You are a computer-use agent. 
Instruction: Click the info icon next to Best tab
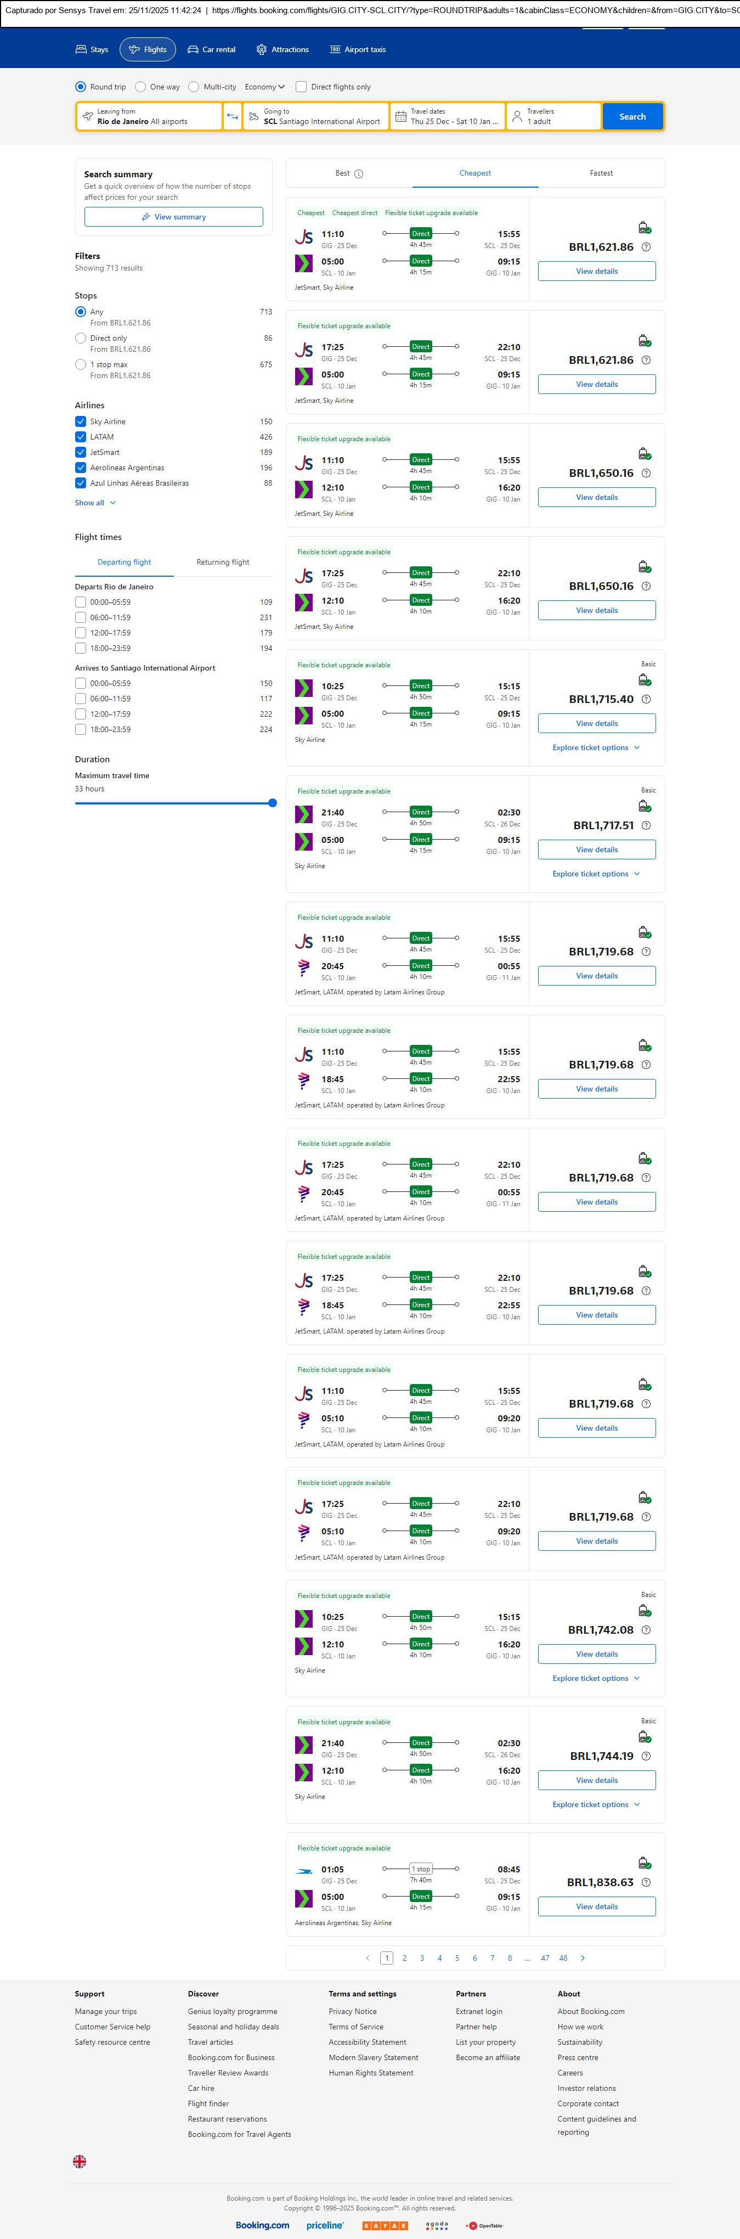pyautogui.click(x=359, y=174)
